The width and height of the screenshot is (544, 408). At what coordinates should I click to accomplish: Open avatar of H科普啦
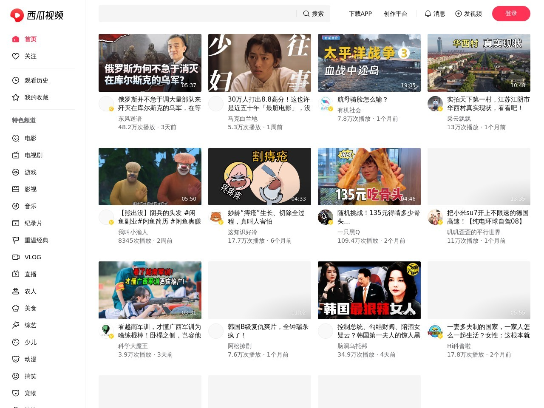tap(435, 331)
